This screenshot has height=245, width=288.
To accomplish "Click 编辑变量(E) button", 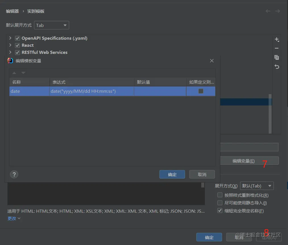I will [x=249, y=161].
